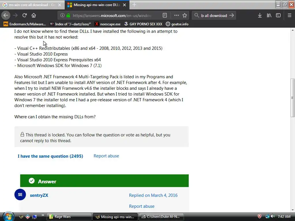The height and width of the screenshot is (221, 295).
Task: Click '- Visual Studio 2010 Express' line
Action: tap(41, 54)
